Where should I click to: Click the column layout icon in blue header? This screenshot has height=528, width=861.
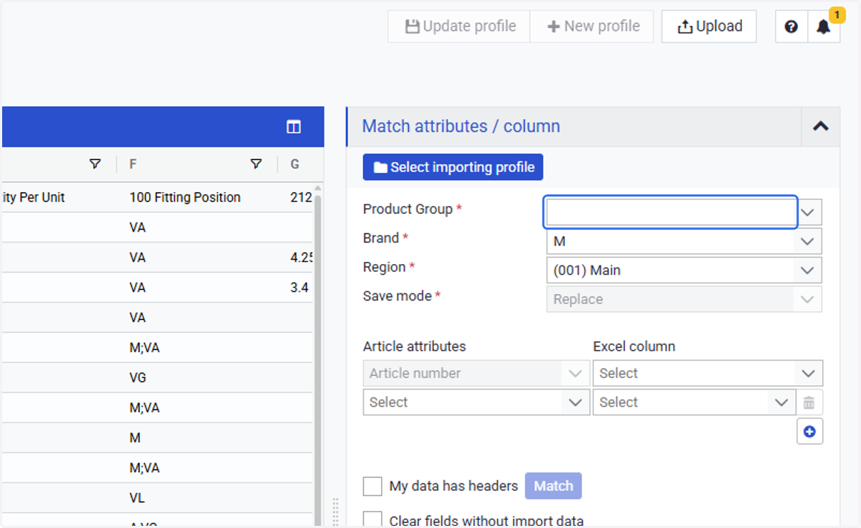coord(293,127)
